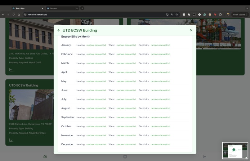Open the browser profile avatar
This screenshot has height=161, width=250.
pyautogui.click(x=228, y=15)
